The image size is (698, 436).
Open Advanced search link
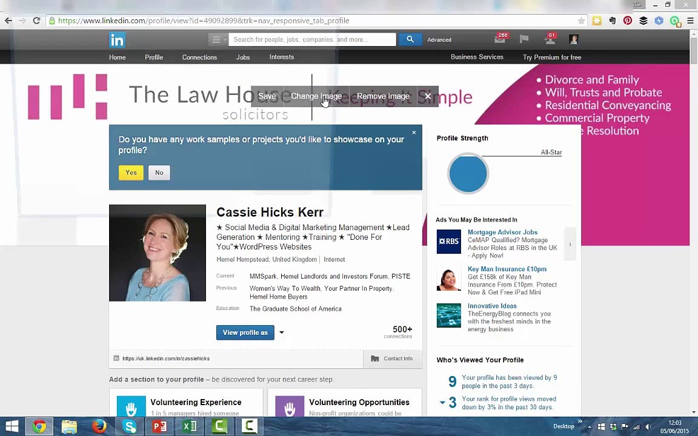point(439,39)
